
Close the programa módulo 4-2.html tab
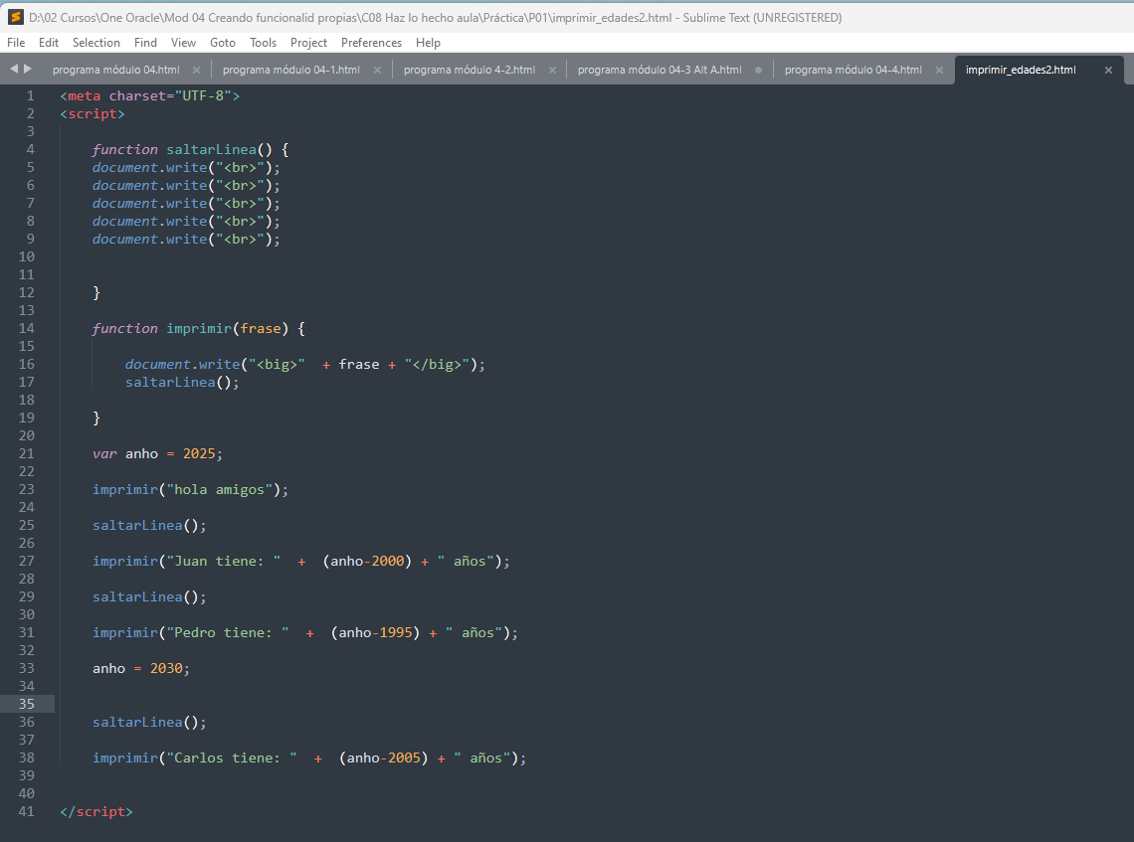point(552,71)
